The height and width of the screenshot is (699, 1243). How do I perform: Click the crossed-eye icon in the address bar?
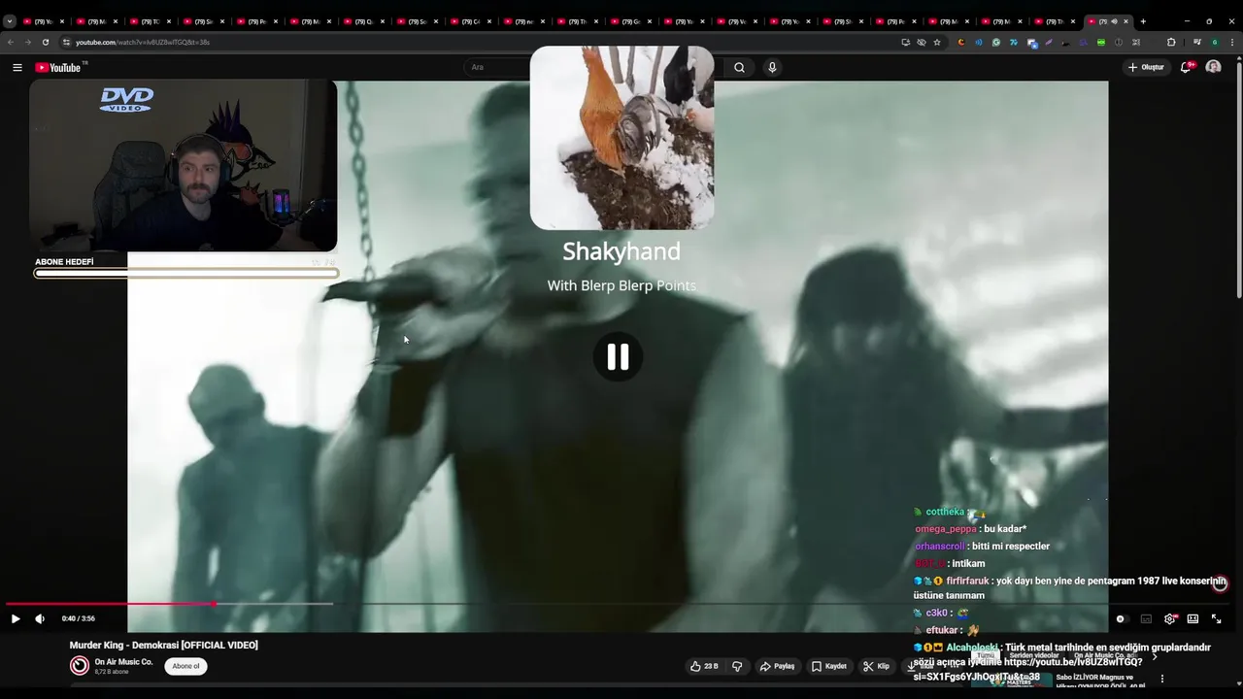click(x=922, y=42)
